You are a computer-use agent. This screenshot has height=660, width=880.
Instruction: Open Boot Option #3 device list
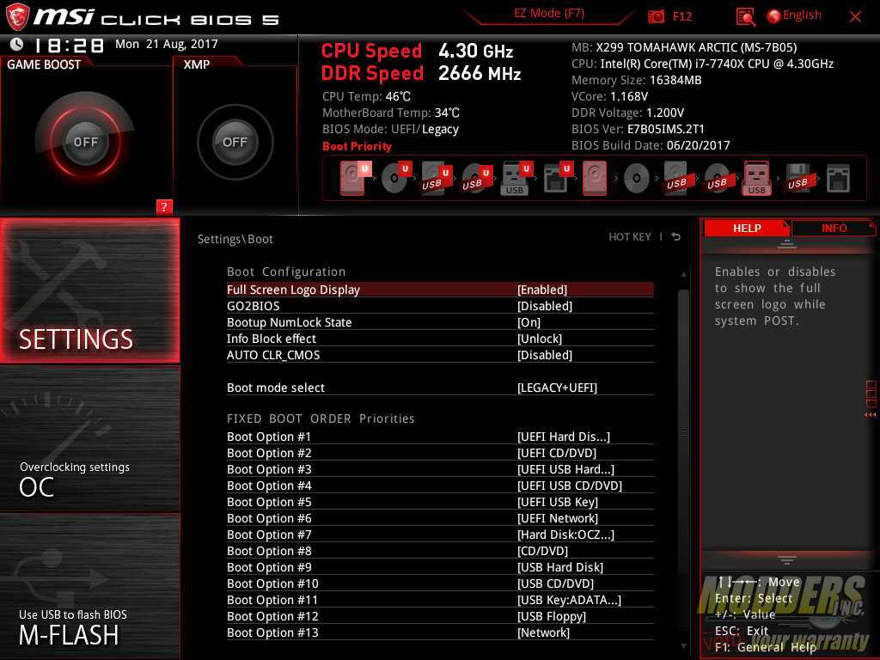(440, 469)
